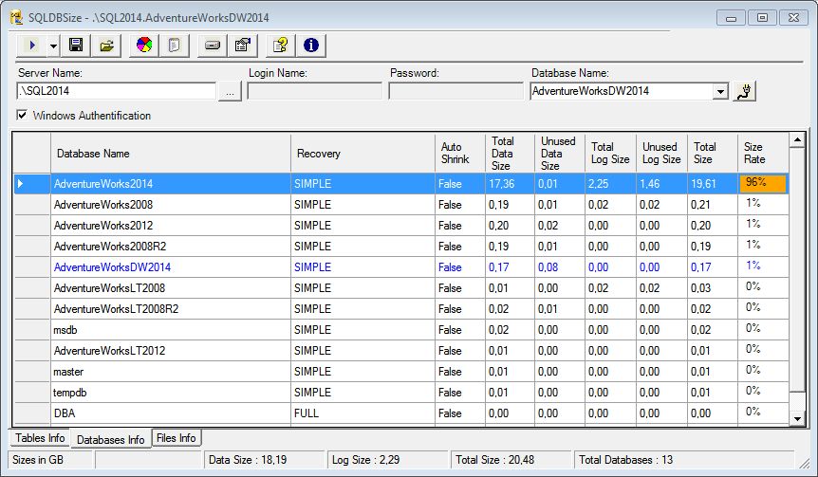Select the tempdb database row
This screenshot has height=477, width=818.
coord(401,392)
